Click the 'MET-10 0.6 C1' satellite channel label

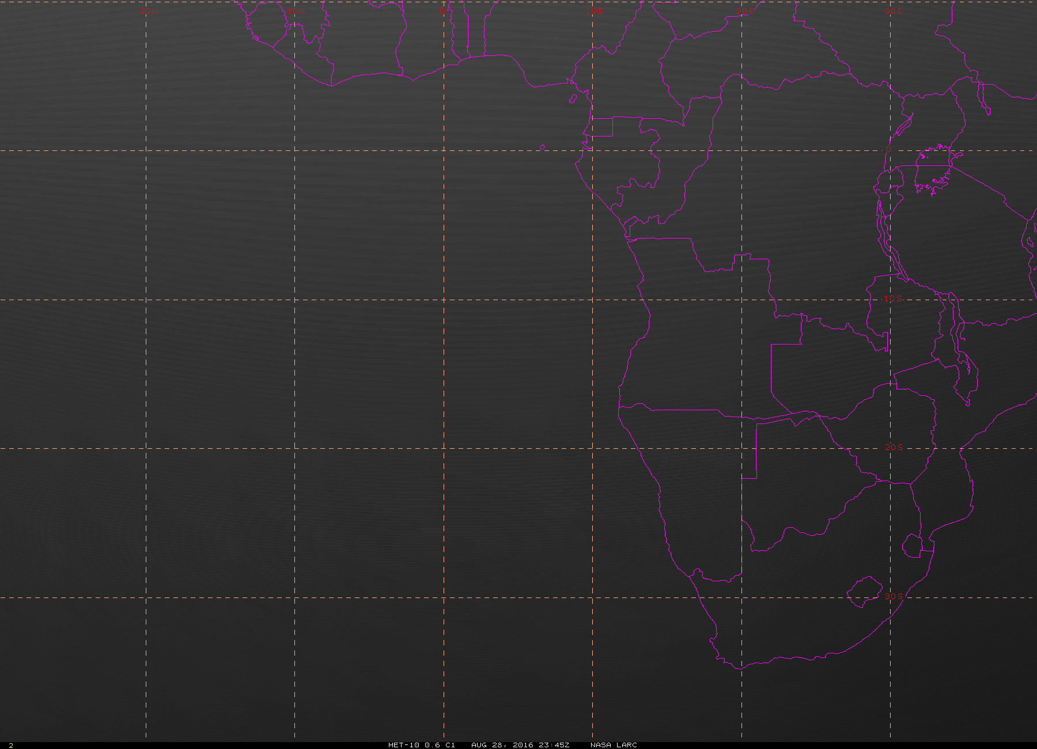pyautogui.click(x=421, y=745)
